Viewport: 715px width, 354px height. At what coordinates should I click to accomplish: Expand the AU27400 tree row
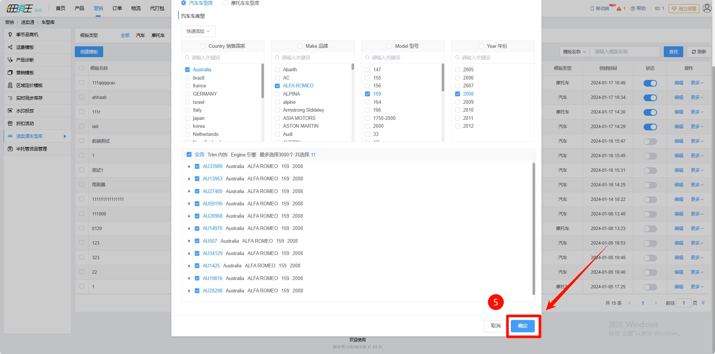click(x=189, y=192)
